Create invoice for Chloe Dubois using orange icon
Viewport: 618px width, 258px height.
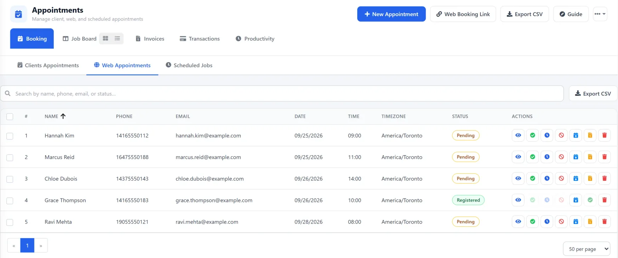(590, 179)
